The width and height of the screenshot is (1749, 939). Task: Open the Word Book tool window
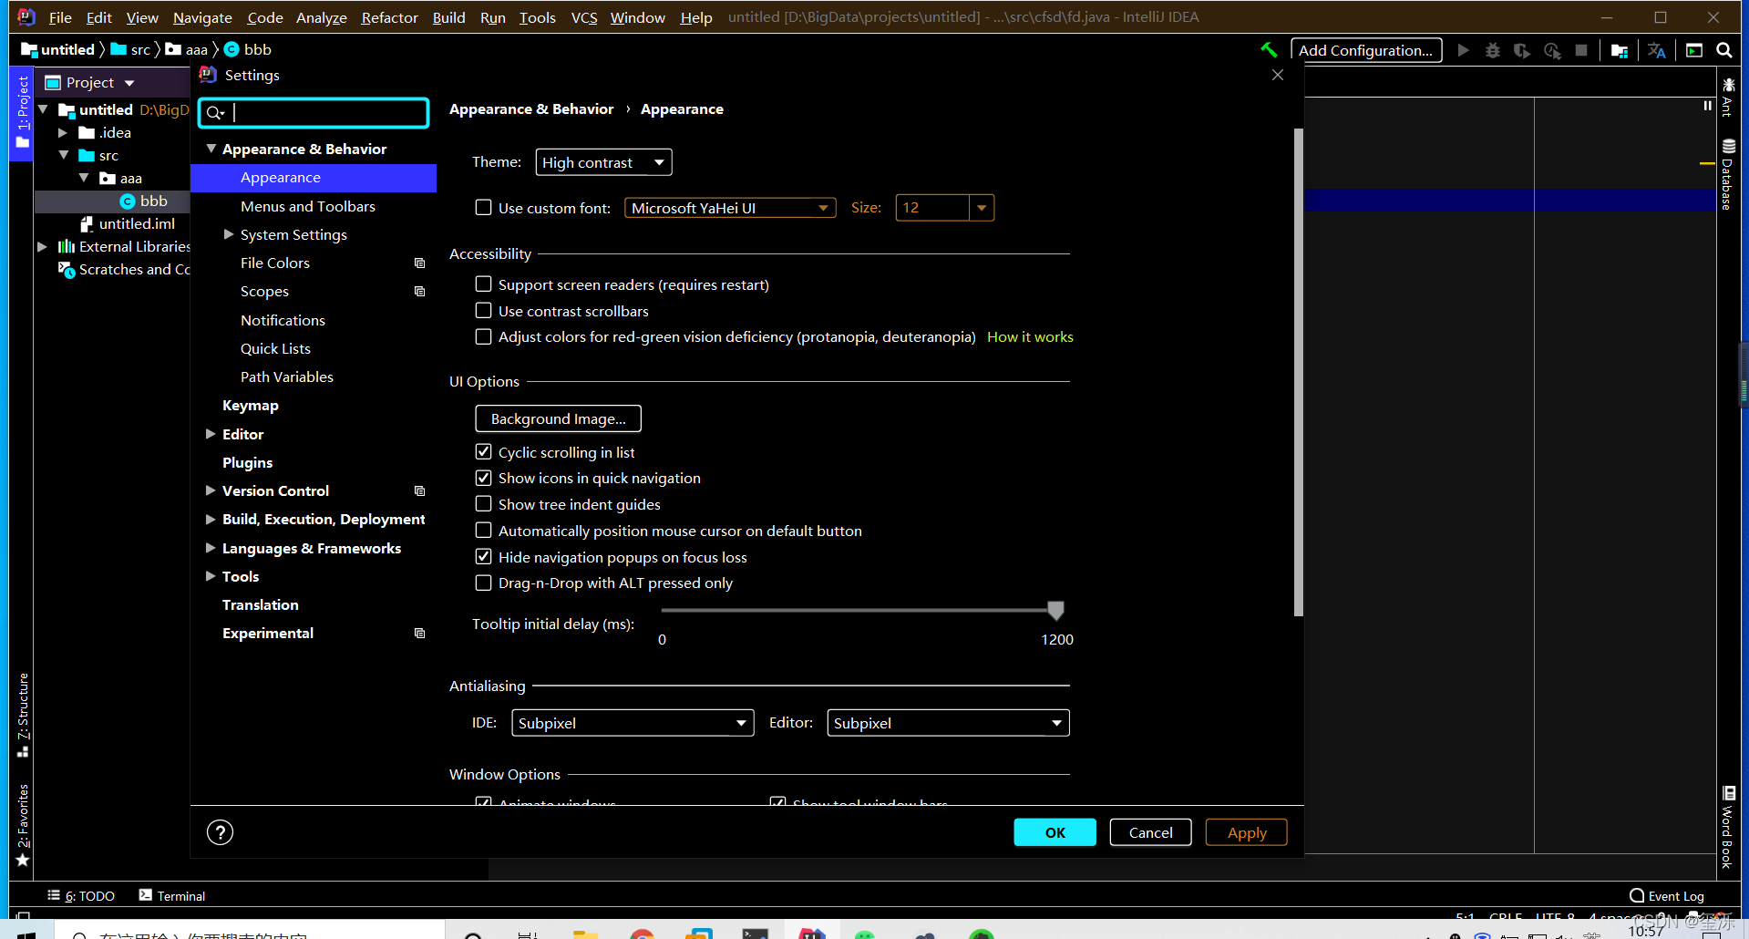(1728, 828)
